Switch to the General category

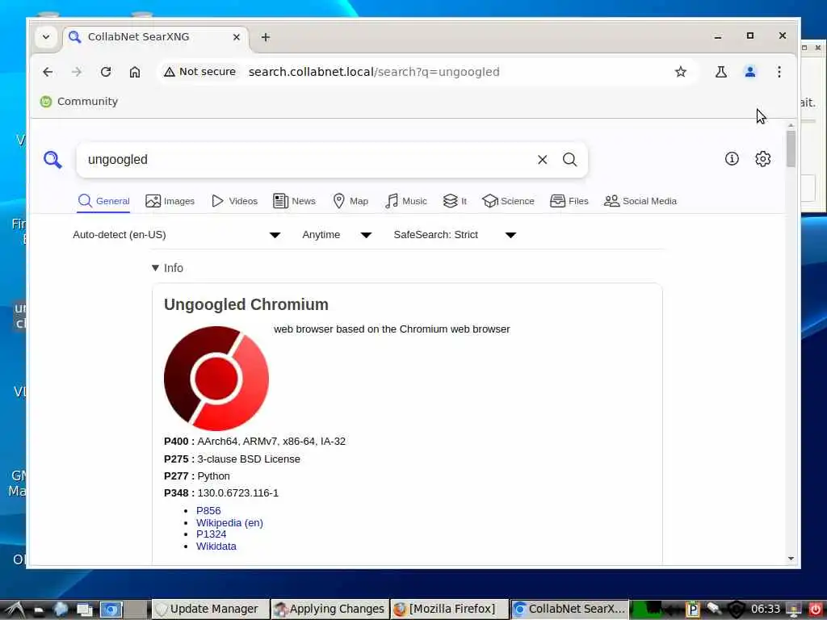pos(104,201)
